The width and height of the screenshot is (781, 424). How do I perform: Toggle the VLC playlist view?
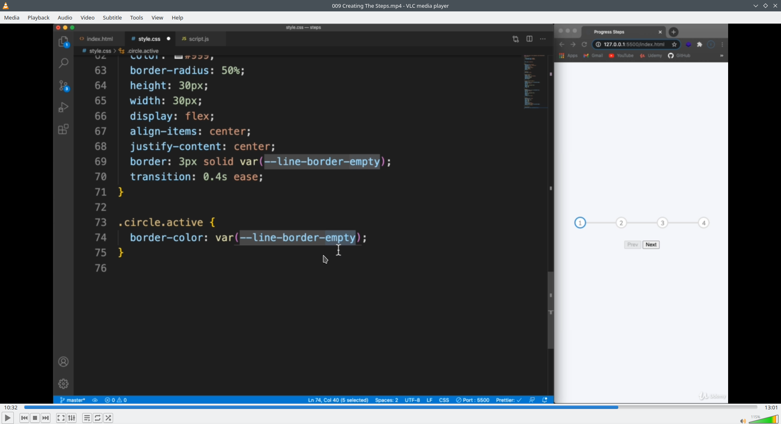[87, 418]
